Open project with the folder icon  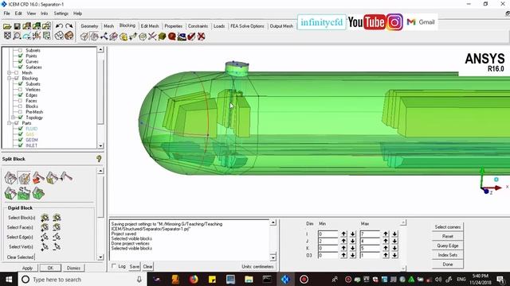7,26
